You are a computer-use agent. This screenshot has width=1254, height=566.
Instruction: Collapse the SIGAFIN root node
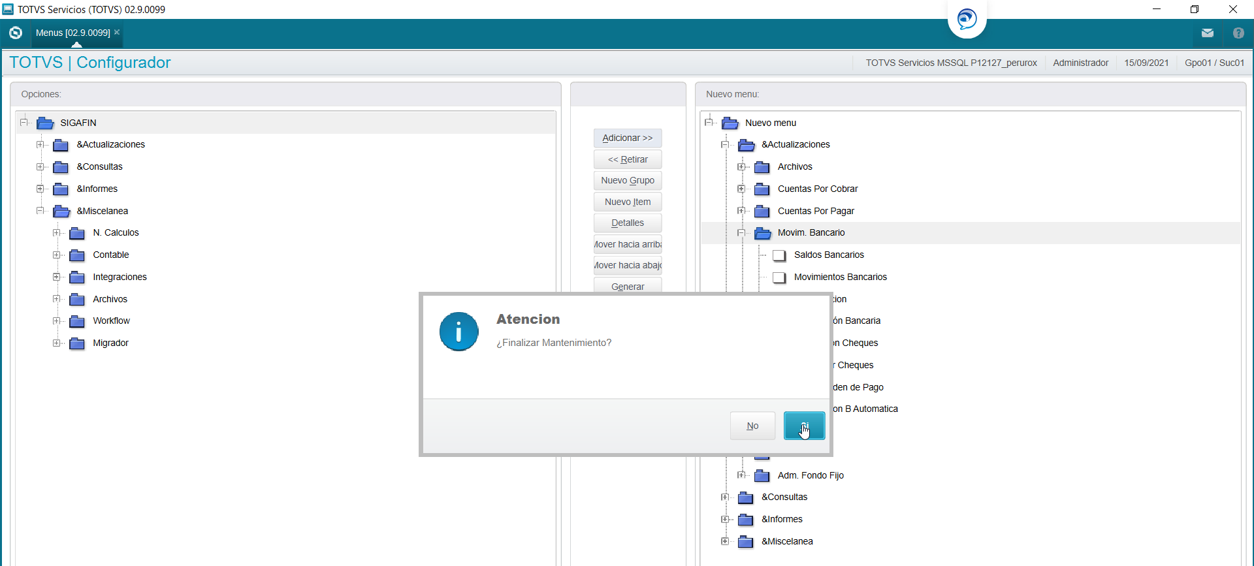coord(24,122)
